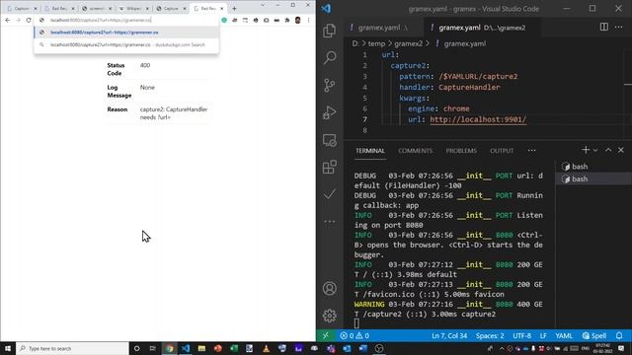Create a new terminal with plus icon

point(586,150)
